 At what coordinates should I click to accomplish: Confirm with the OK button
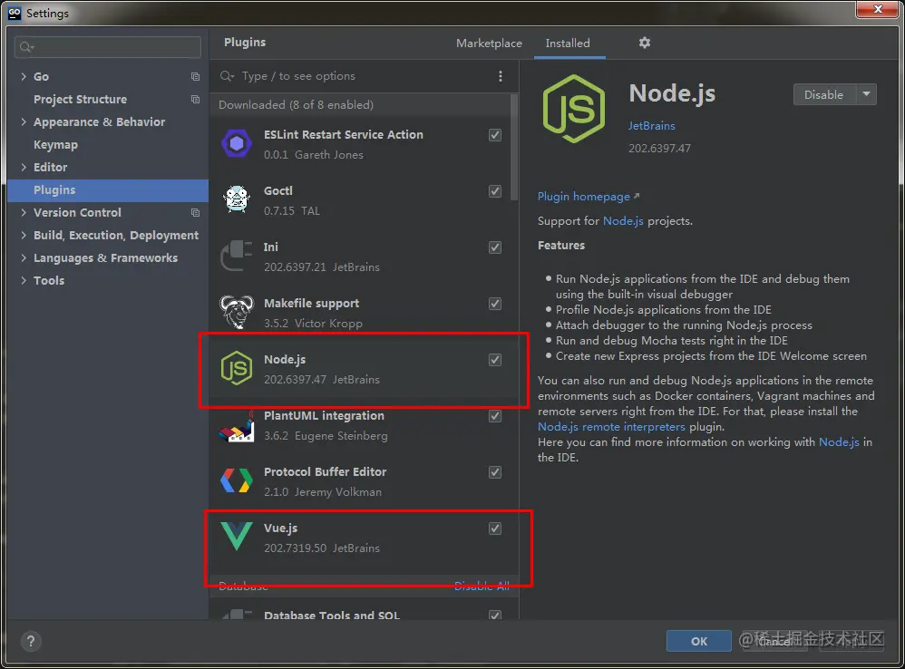coord(699,641)
